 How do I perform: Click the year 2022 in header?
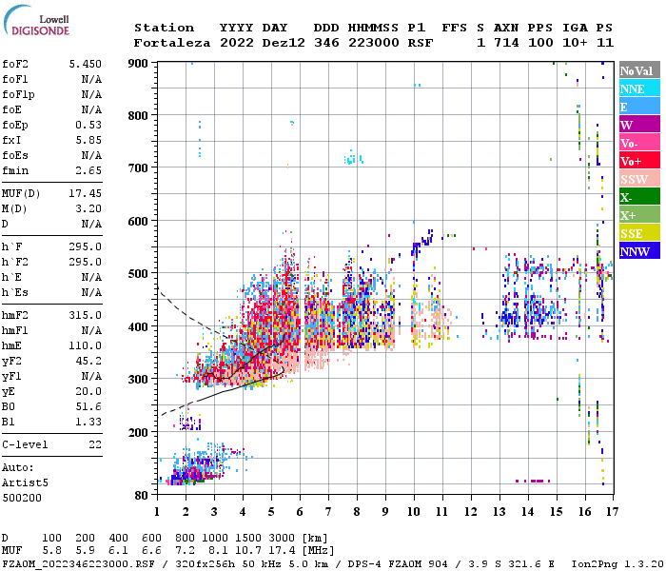tap(237, 43)
